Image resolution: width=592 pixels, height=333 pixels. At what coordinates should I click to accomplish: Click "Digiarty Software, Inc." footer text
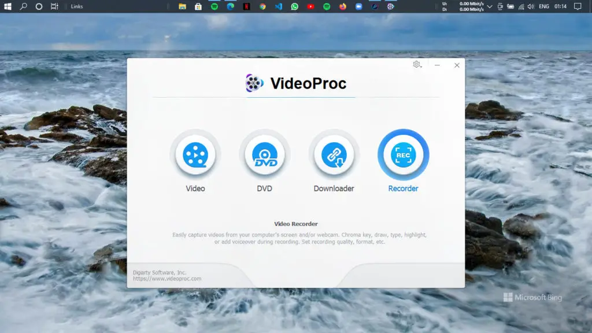[x=160, y=272]
